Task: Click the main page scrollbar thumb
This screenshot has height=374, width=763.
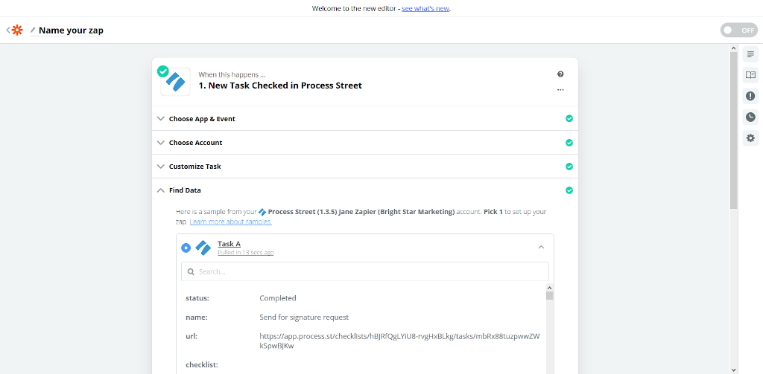Action: point(734,130)
